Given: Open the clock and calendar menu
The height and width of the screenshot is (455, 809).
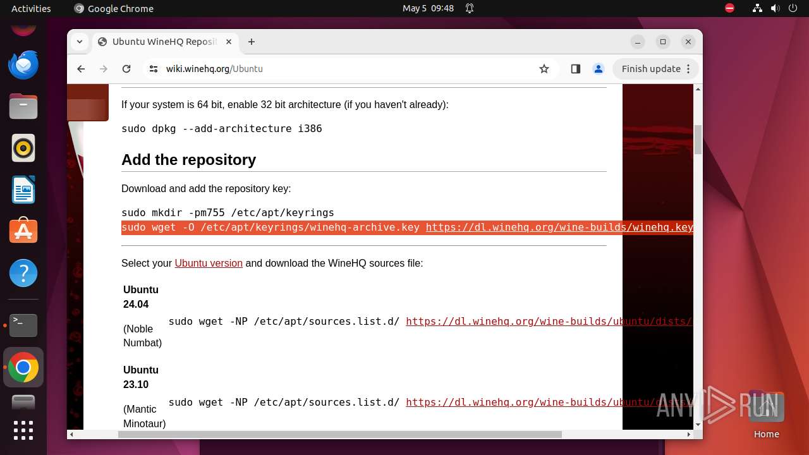Looking at the screenshot, I should point(428,8).
